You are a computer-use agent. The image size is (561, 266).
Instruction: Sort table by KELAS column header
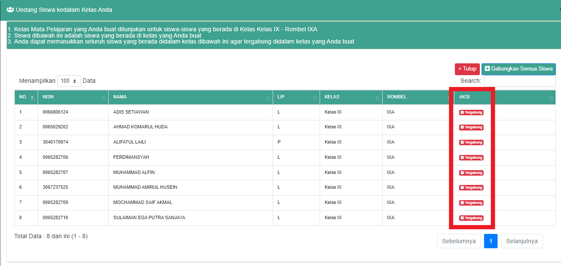click(350, 97)
